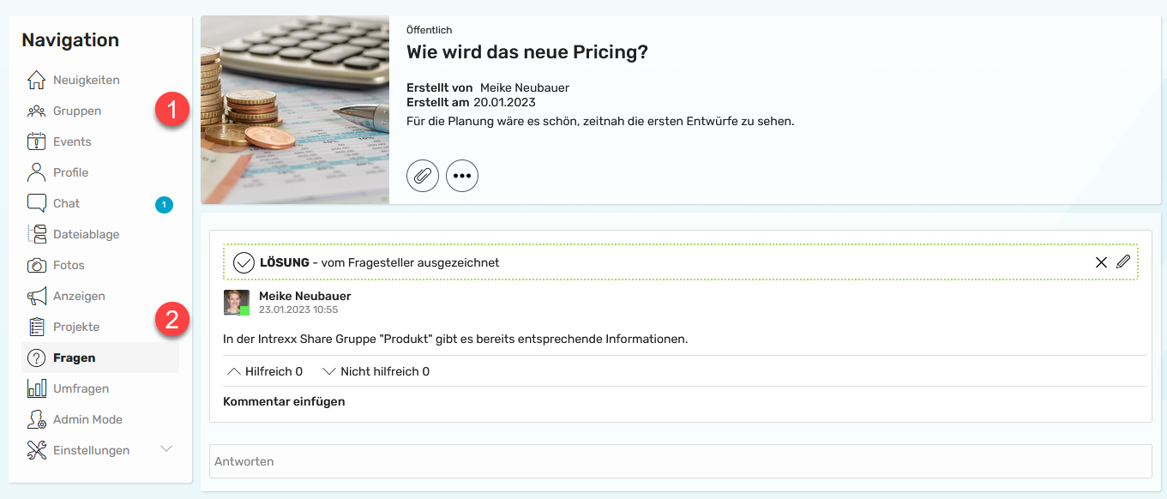Screen dimensions: 1167x499
Task: Vote answer as Hilfreich
Action: pyautogui.click(x=264, y=371)
